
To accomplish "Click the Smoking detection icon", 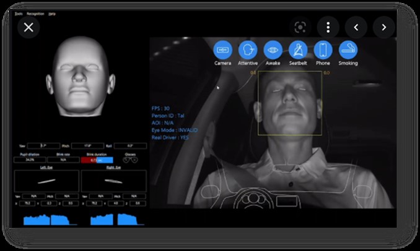I will click(348, 49).
